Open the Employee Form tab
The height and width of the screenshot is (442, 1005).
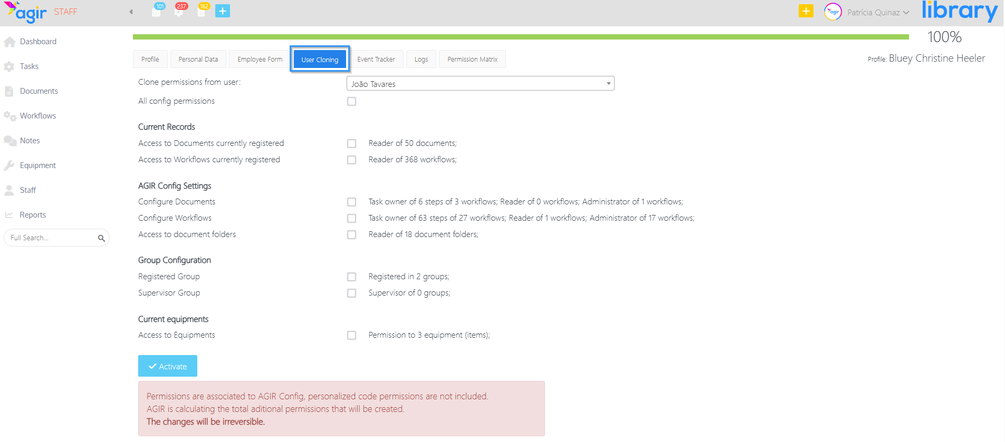pyautogui.click(x=260, y=60)
